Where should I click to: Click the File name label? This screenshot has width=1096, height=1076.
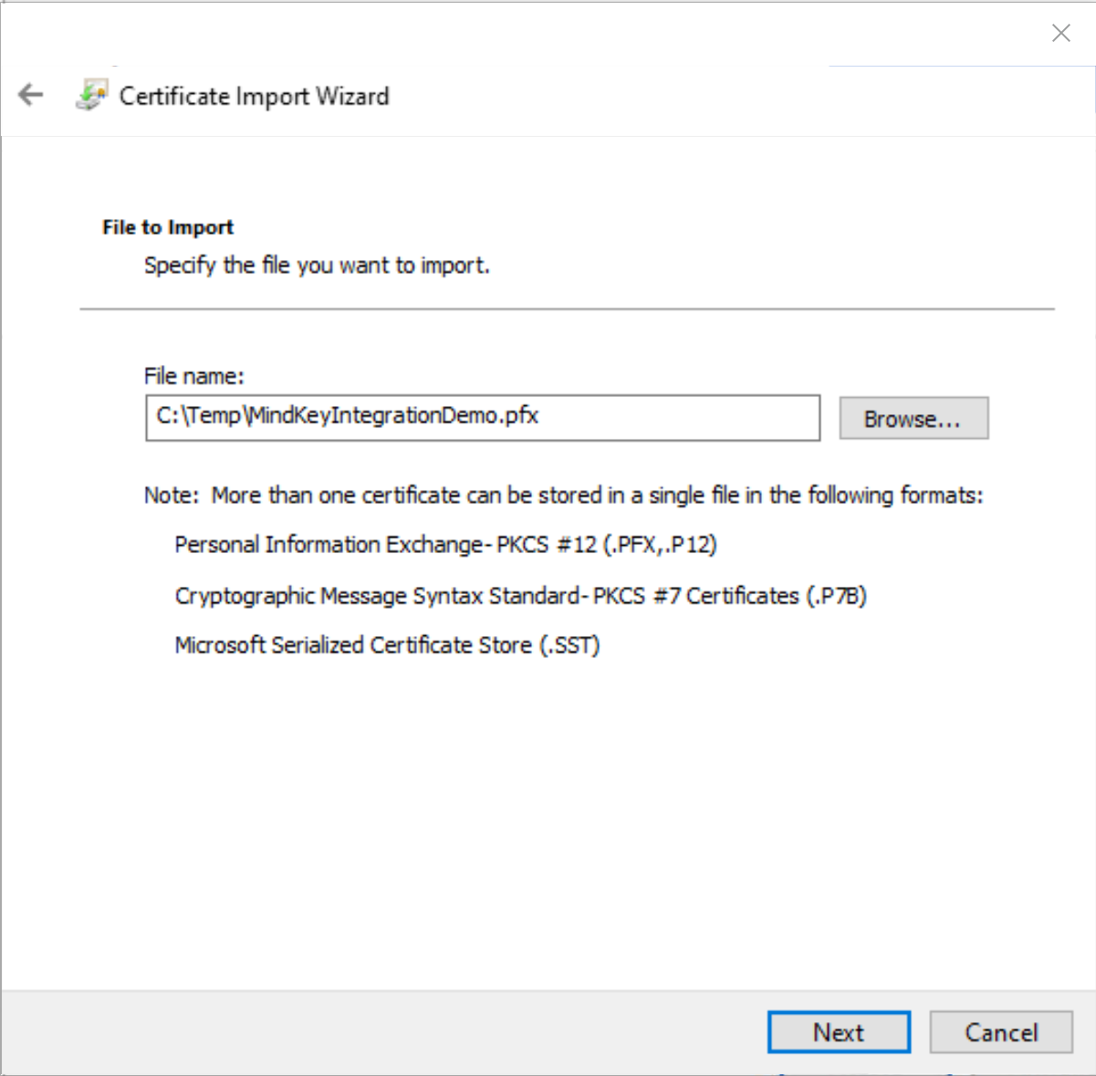[194, 376]
